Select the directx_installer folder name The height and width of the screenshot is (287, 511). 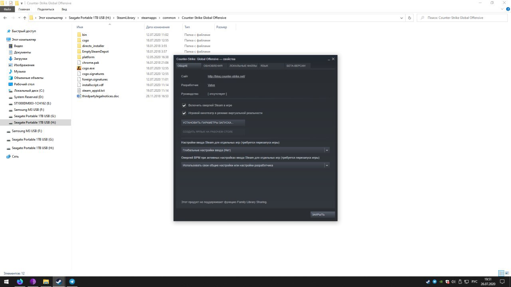click(93, 46)
